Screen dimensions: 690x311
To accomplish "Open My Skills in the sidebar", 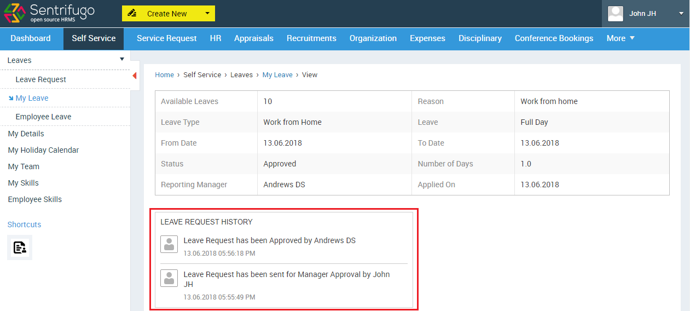I will (23, 183).
